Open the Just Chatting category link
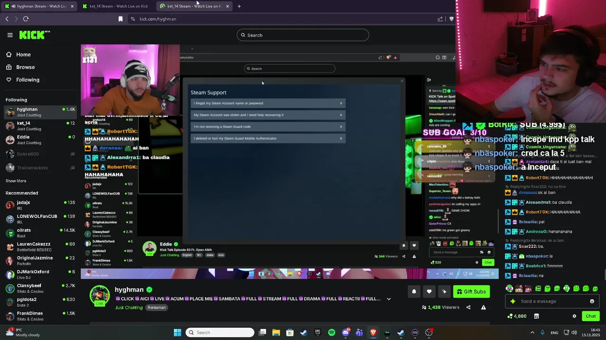This screenshot has height=340, width=606. [x=129, y=307]
